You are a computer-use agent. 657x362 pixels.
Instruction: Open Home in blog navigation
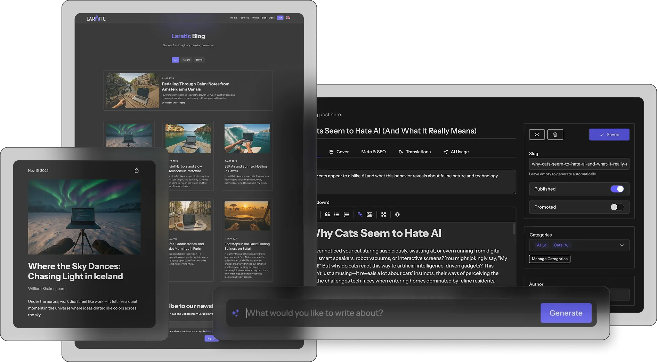pyautogui.click(x=234, y=18)
